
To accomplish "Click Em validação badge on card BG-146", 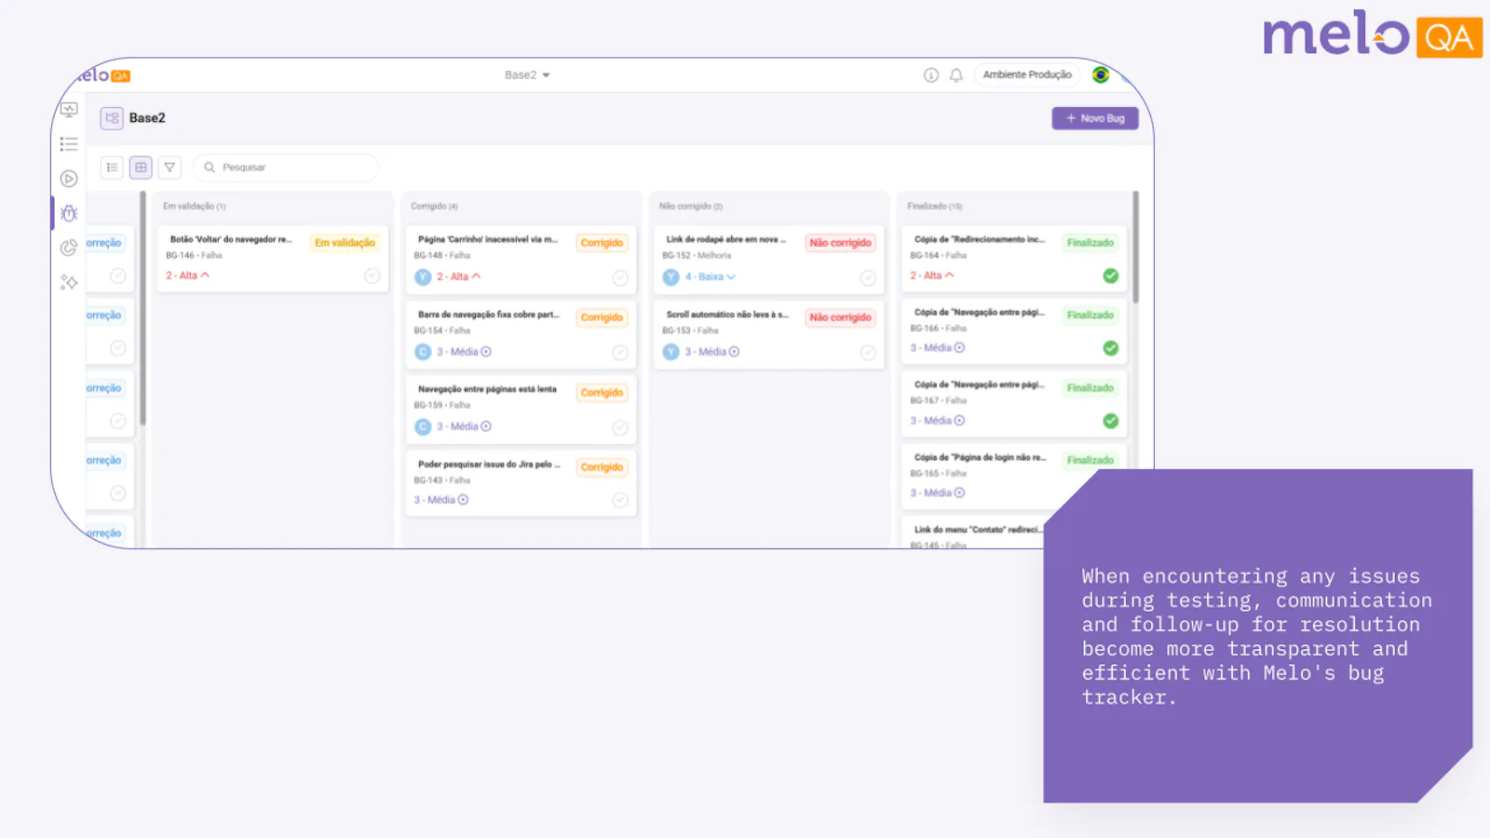I will point(345,243).
